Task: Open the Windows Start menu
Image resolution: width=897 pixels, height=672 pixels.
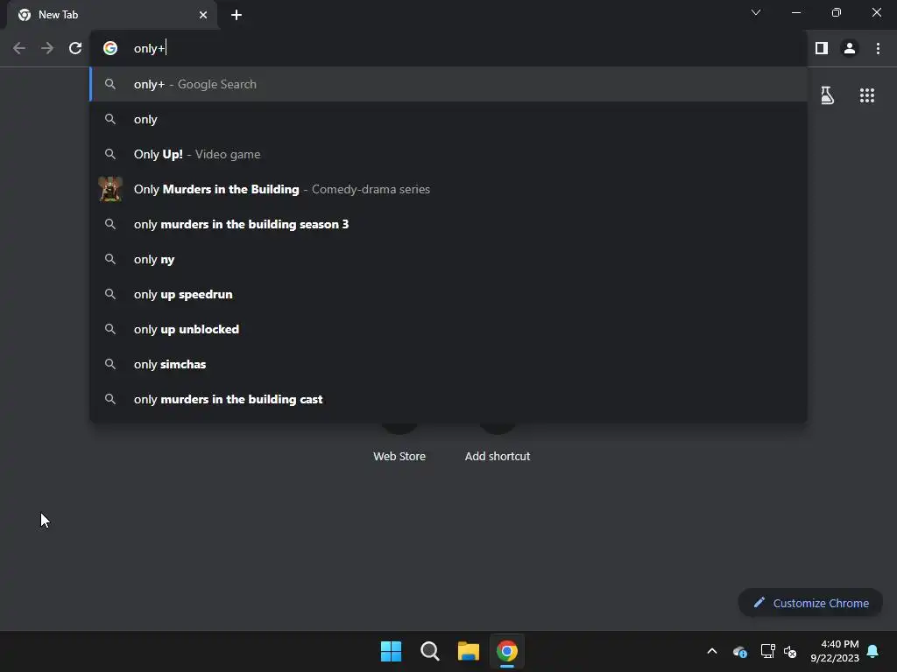Action: click(392, 651)
